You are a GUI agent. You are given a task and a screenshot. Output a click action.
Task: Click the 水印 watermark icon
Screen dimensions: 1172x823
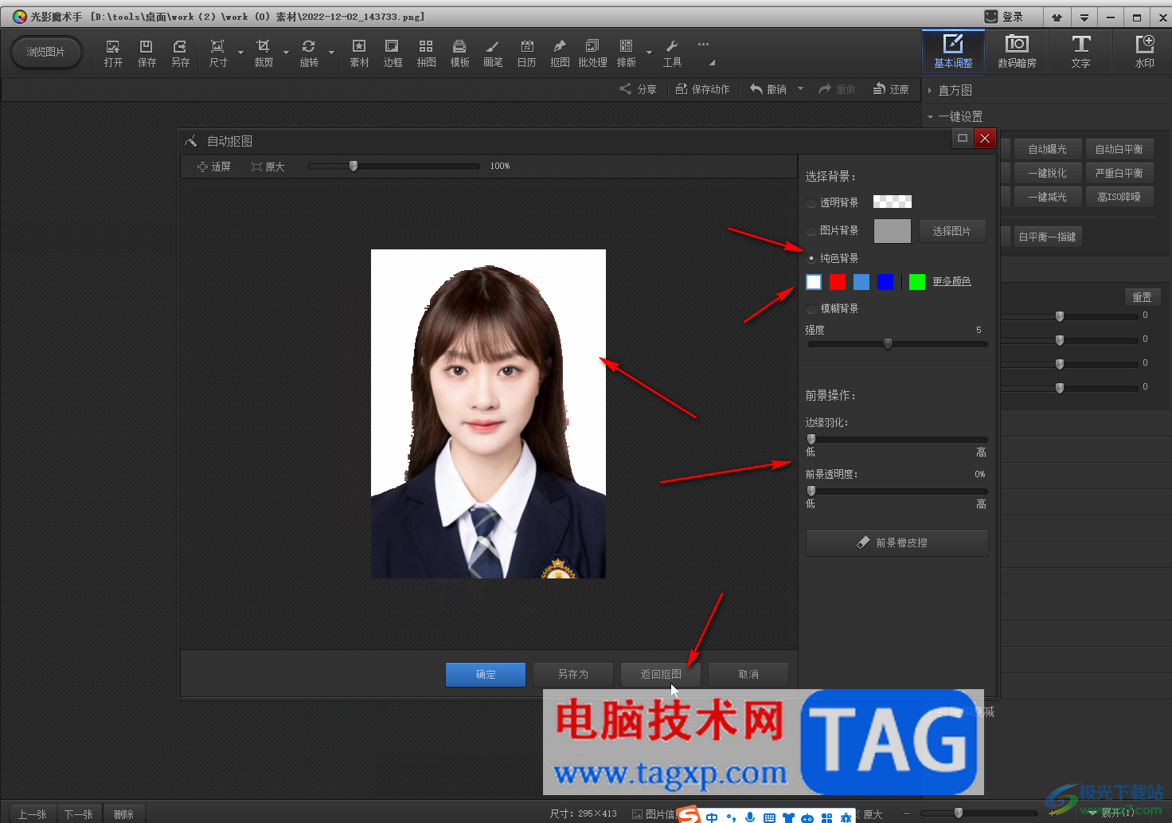[x=1144, y=52]
